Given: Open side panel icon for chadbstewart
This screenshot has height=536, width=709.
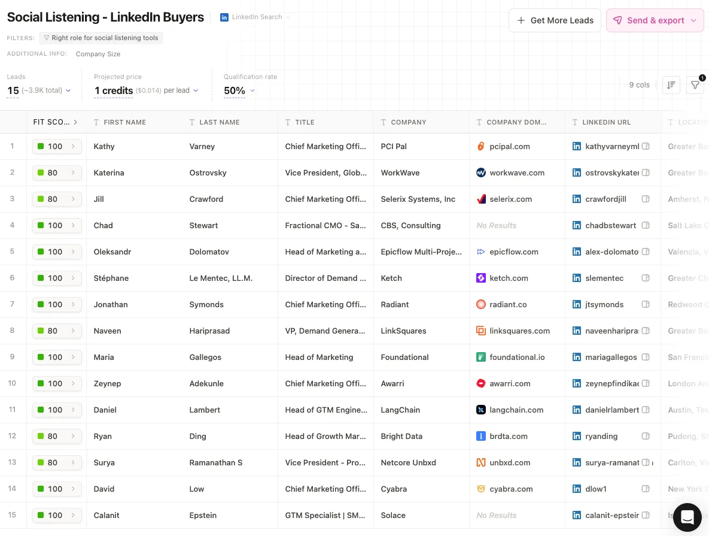Looking at the screenshot, I should tap(646, 225).
